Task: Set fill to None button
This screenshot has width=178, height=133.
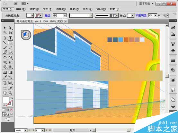Action: (x=12, y=110)
